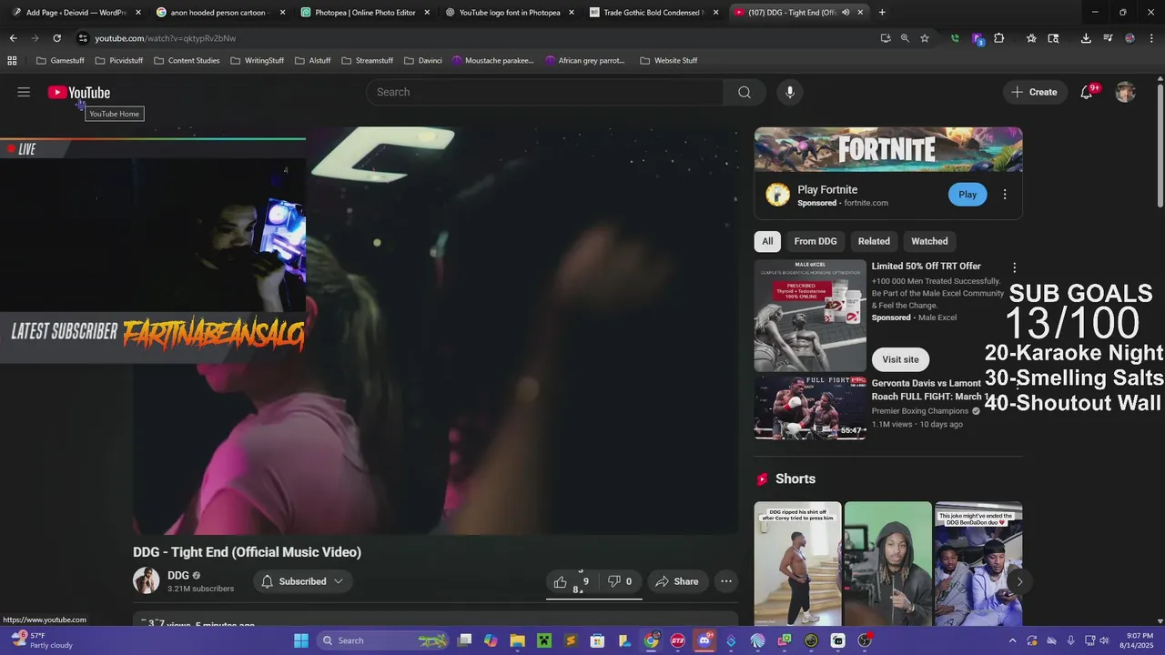
Task: Open Male Excel ad options menu
Action: coord(1015,267)
